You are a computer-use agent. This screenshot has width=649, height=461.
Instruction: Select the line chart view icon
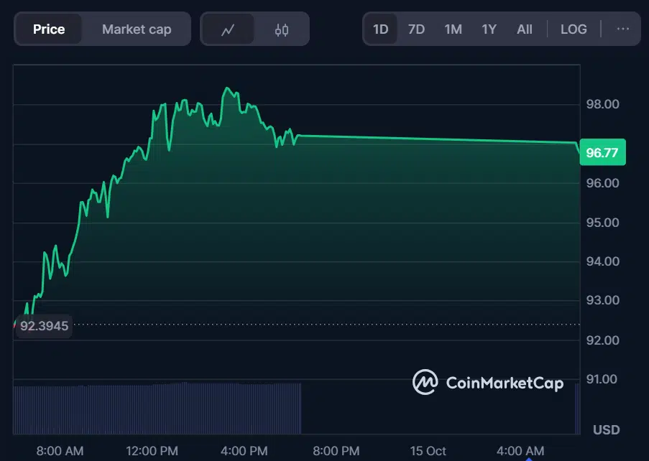pos(229,29)
